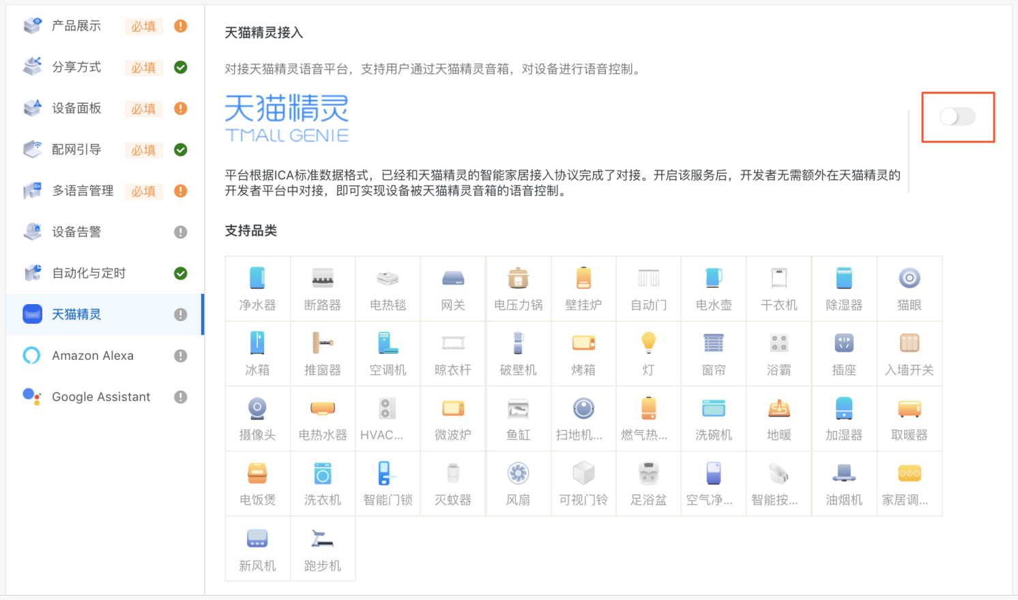Choose the 破壁机 blender icon

click(x=519, y=343)
